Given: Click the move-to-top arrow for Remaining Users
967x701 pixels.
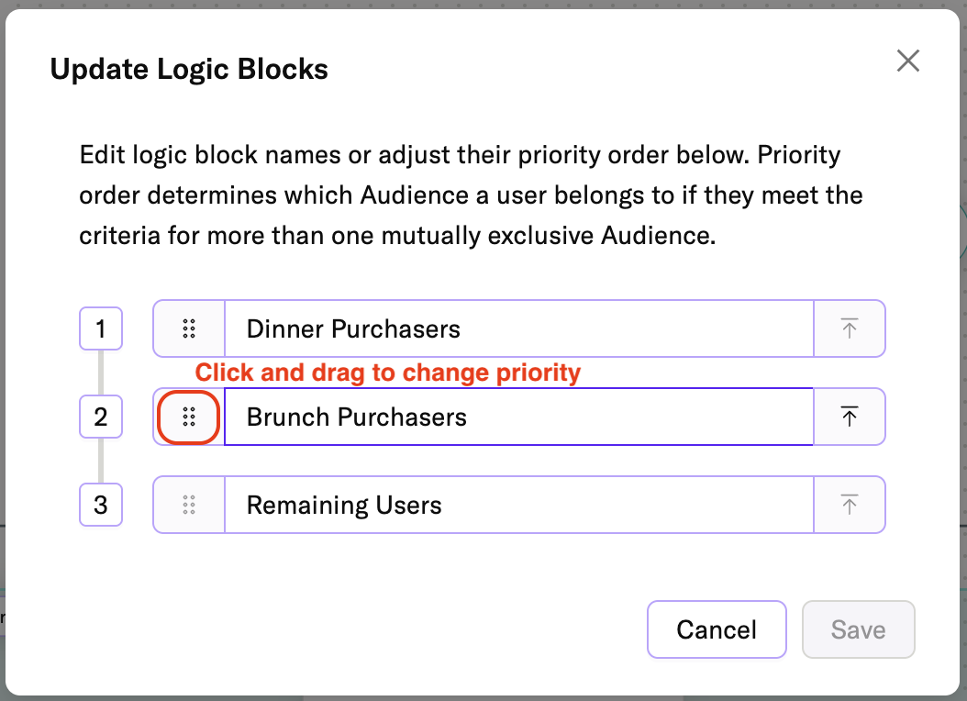Looking at the screenshot, I should (x=850, y=505).
